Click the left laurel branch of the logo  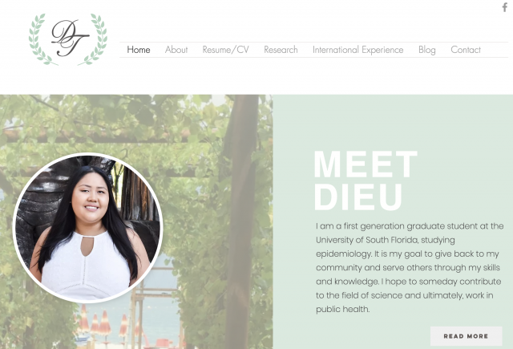(39, 39)
